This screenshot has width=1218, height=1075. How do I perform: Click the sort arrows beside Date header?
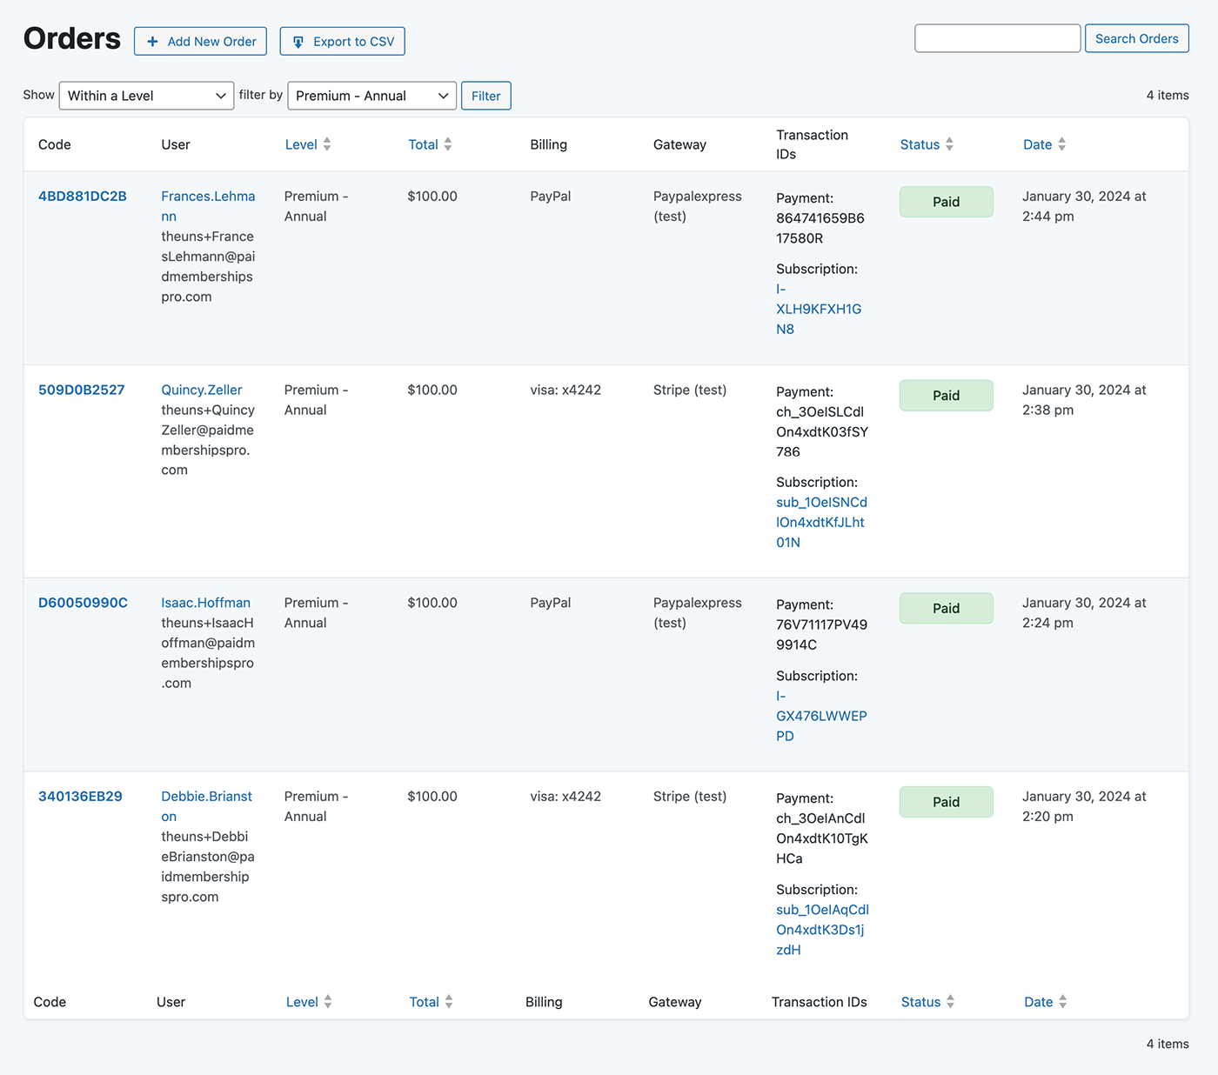[1062, 144]
